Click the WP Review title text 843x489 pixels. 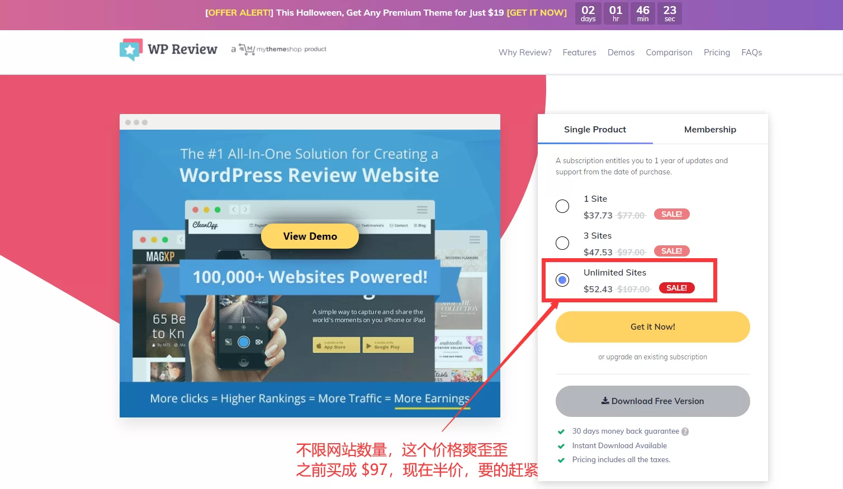point(183,49)
